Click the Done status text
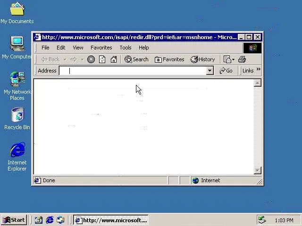 click(x=49, y=180)
